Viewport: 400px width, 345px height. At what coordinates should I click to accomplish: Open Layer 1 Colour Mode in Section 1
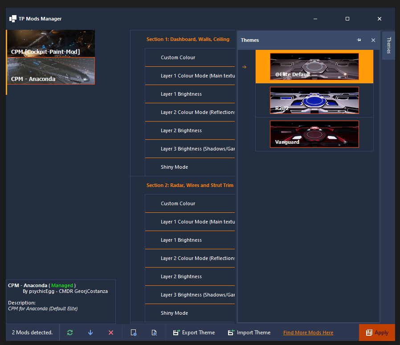tap(190, 76)
